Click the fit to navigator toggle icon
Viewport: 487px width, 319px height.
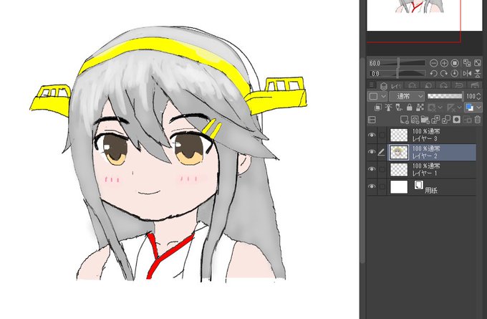pyautogui.click(x=478, y=63)
